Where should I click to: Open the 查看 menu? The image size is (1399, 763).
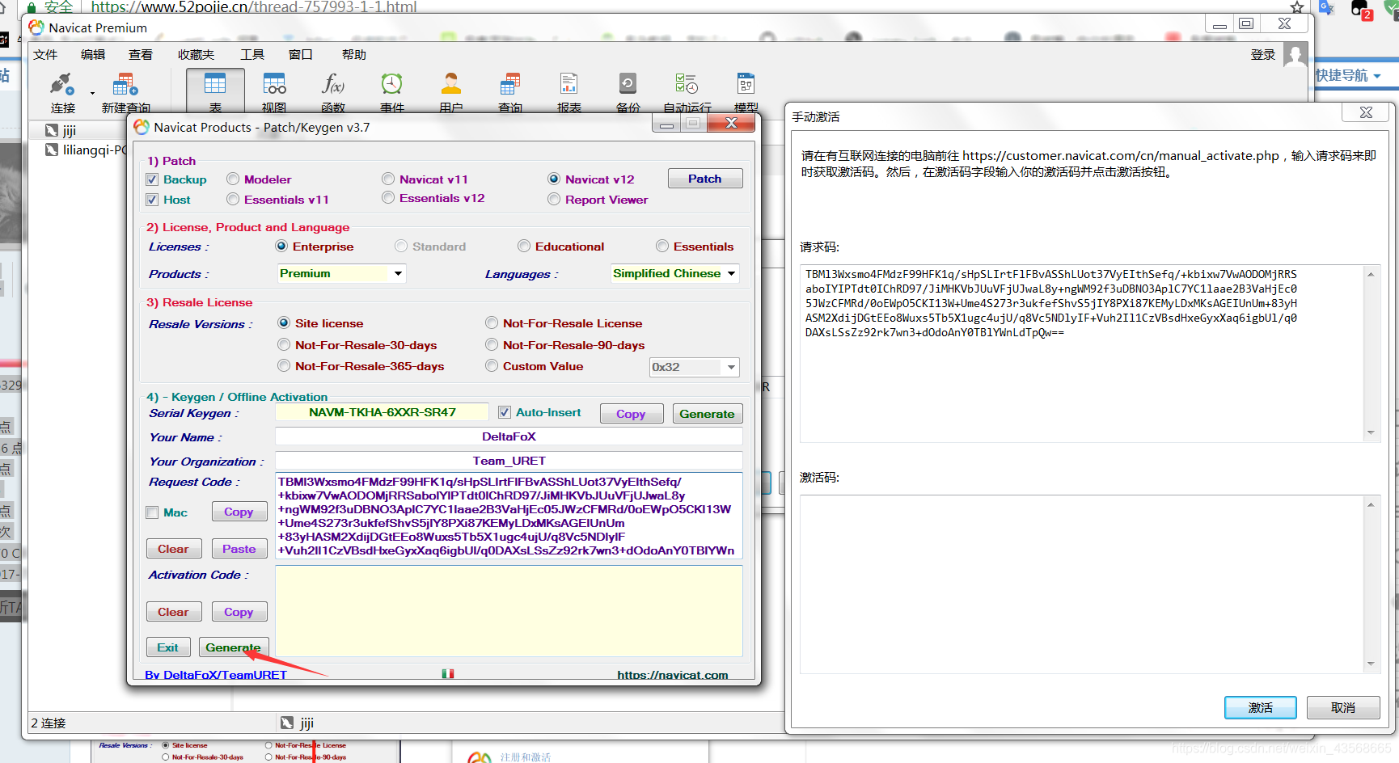pyautogui.click(x=141, y=54)
